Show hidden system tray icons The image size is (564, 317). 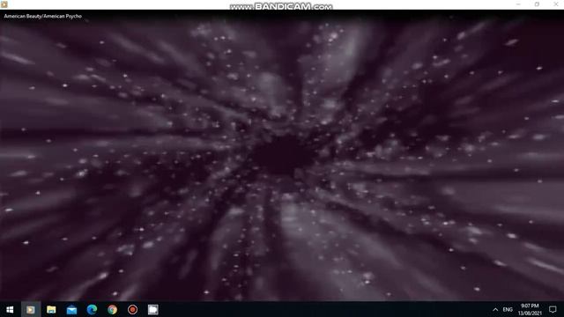pyautogui.click(x=495, y=309)
